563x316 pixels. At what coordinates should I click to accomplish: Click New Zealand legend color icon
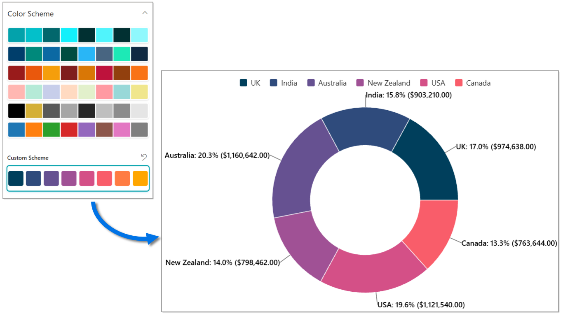[x=360, y=83]
